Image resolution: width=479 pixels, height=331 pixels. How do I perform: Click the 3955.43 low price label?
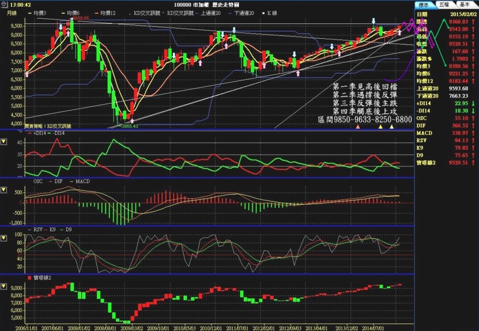pyautogui.click(x=130, y=126)
